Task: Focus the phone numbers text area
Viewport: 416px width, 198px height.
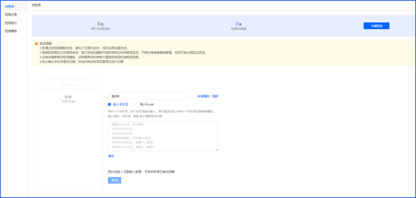Action: coord(163,136)
